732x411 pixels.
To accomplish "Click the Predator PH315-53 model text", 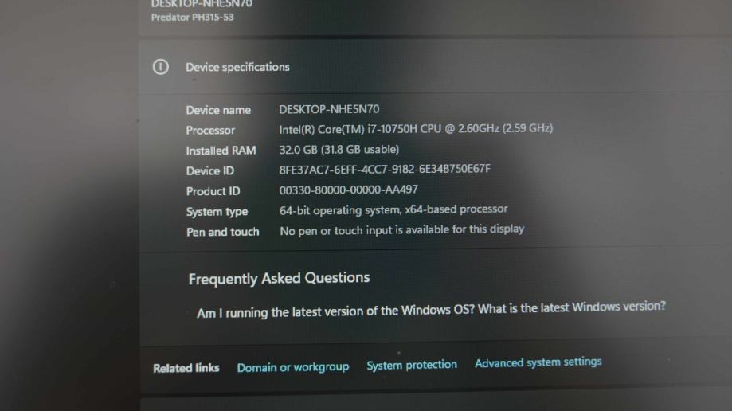I will pos(192,18).
